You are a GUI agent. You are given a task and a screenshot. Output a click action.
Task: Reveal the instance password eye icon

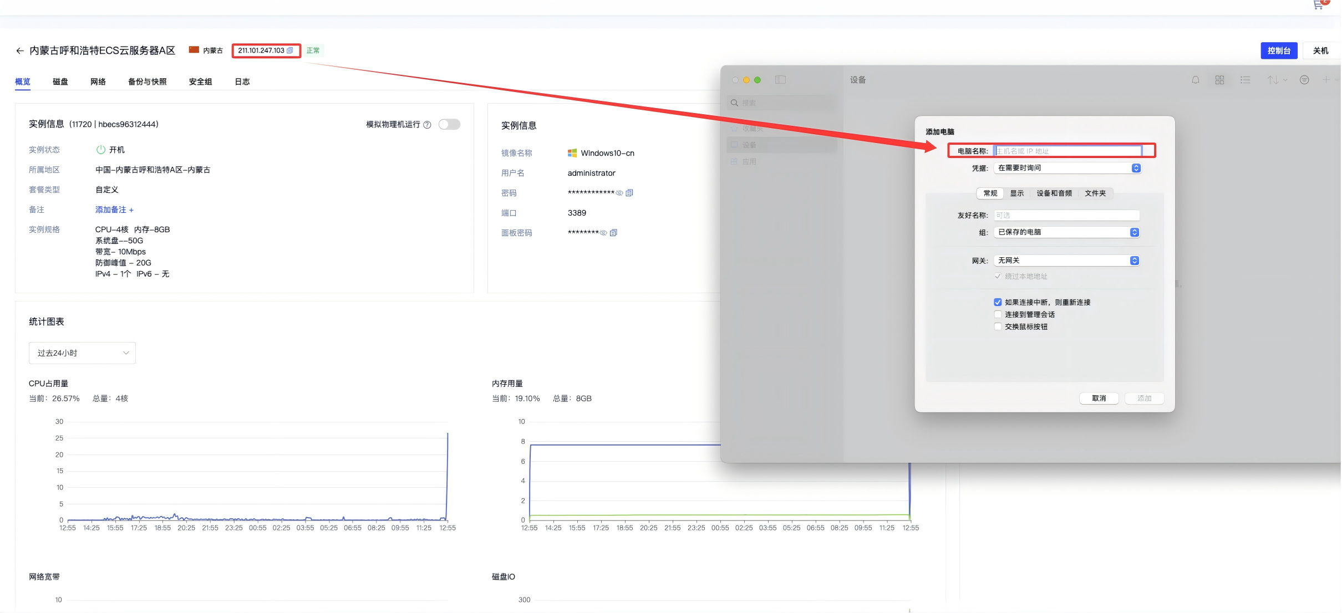coord(619,193)
